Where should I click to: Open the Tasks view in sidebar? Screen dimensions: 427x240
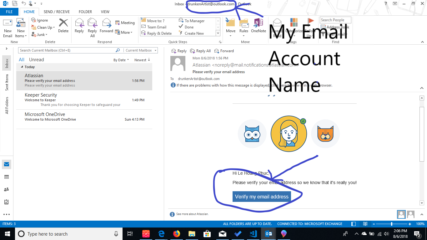point(7,202)
